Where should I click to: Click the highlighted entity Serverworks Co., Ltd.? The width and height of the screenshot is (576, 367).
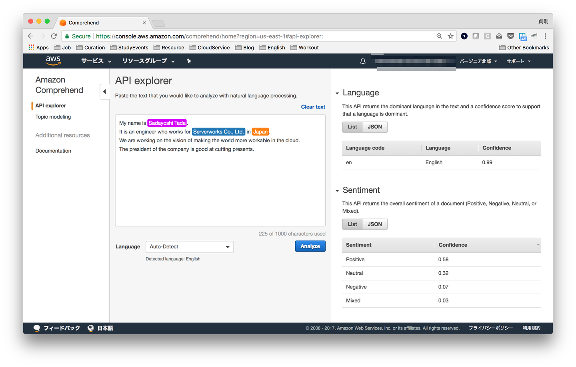[218, 132]
